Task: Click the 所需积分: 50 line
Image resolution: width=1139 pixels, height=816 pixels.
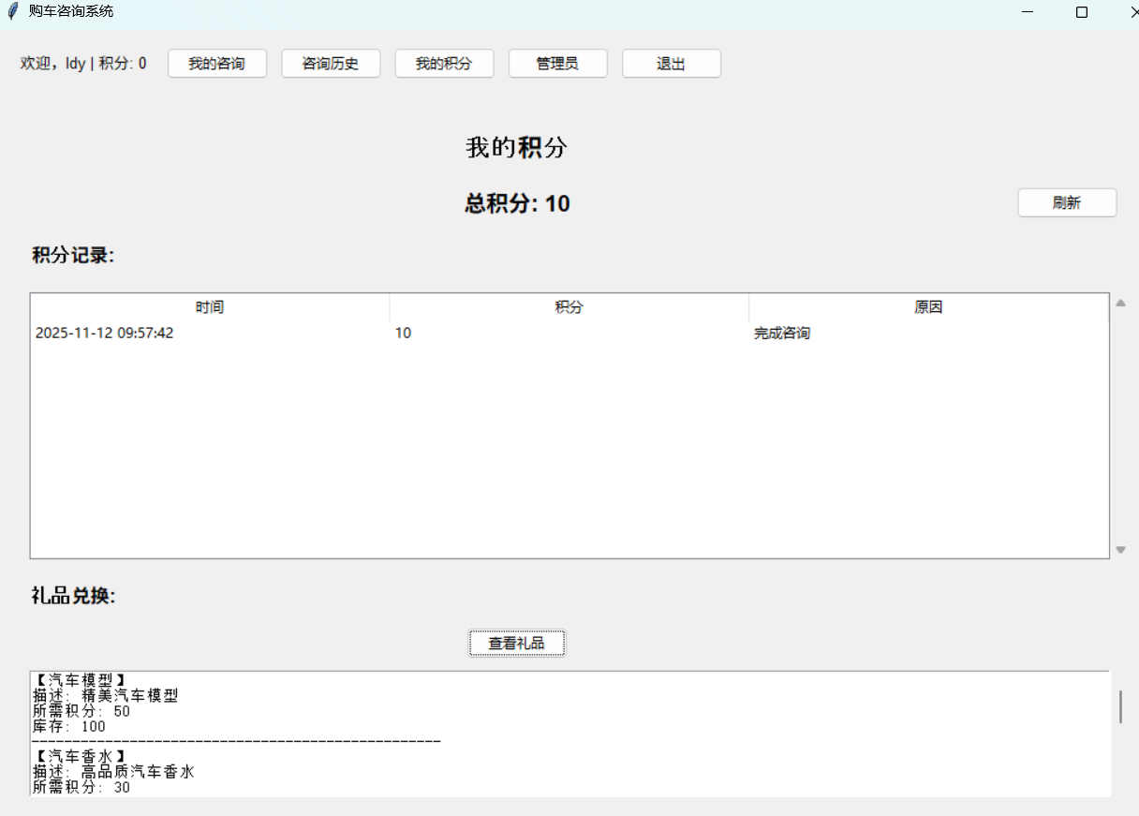Action: tap(81, 711)
